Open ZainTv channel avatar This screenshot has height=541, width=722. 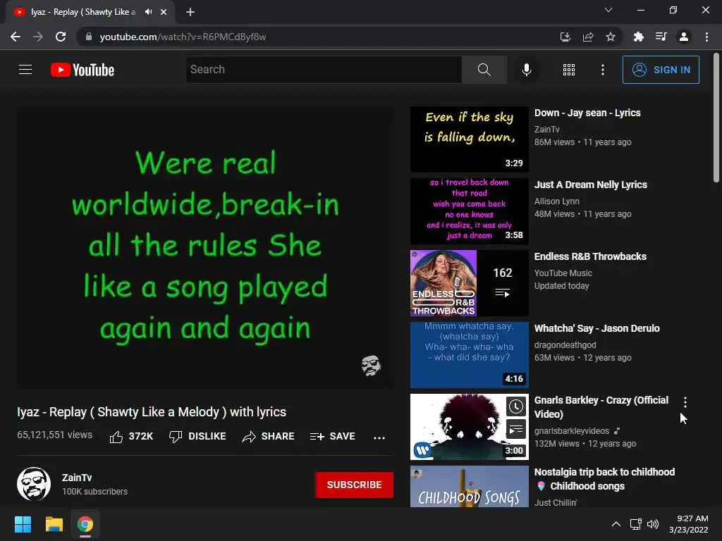click(x=34, y=484)
